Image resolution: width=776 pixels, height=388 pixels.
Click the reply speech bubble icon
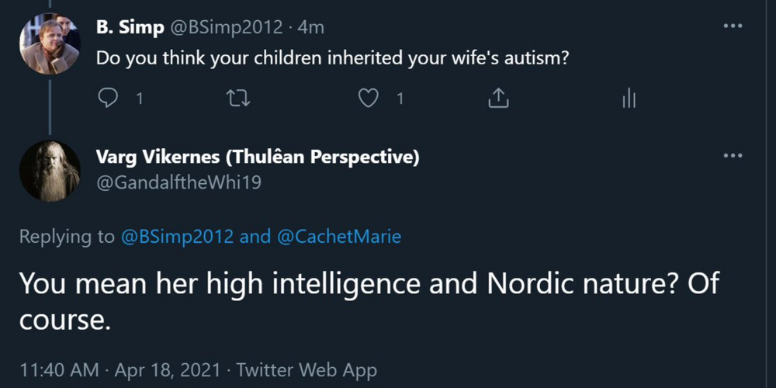tap(108, 99)
